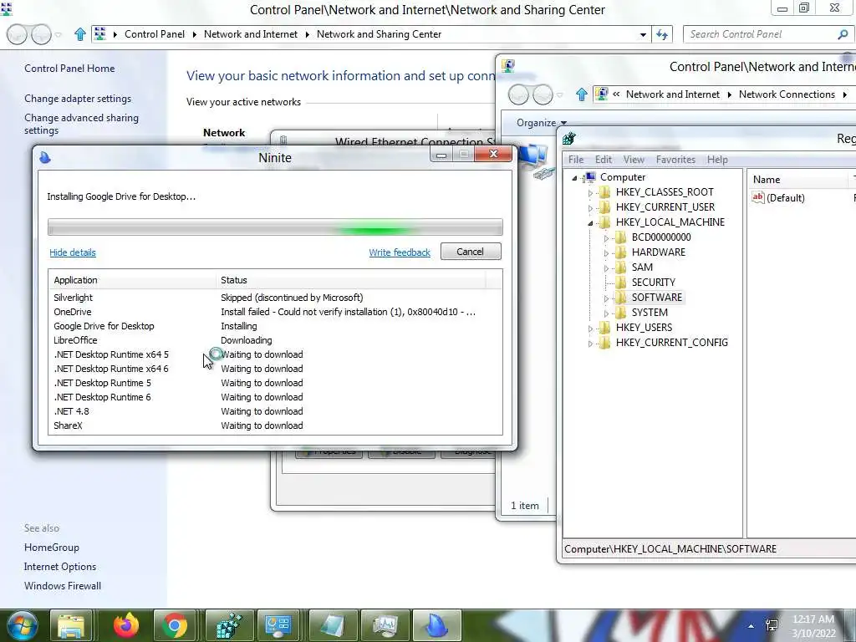Expand HKEY_USERS node
The image size is (856, 642).
590,328
